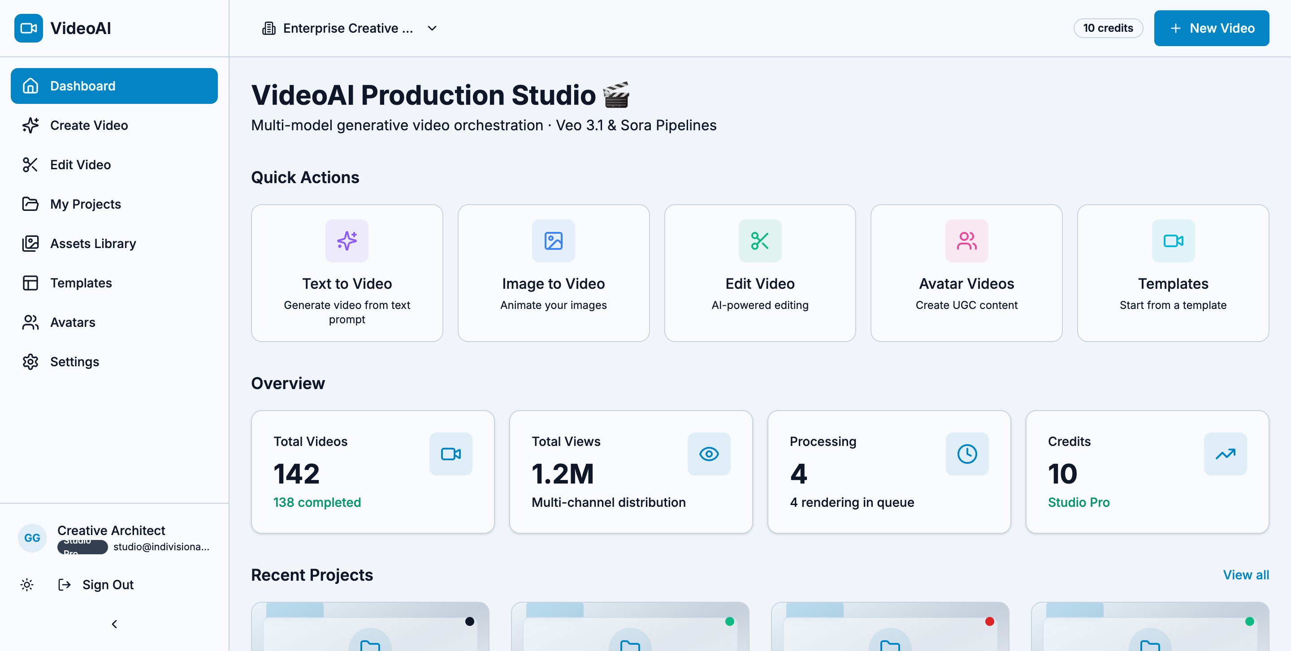Screen dimensions: 1291x651
Task: Click the 10 credits badge
Action: (1108, 29)
